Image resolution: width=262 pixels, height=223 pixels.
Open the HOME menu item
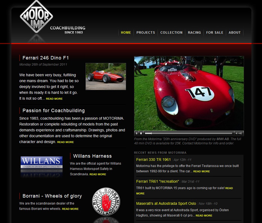click(x=126, y=32)
